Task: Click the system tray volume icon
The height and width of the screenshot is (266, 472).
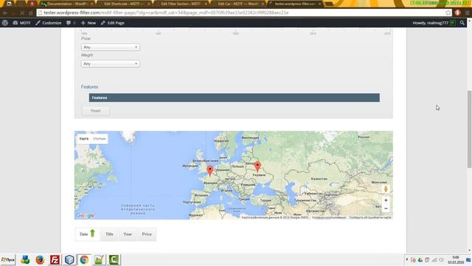Action: coord(442,259)
